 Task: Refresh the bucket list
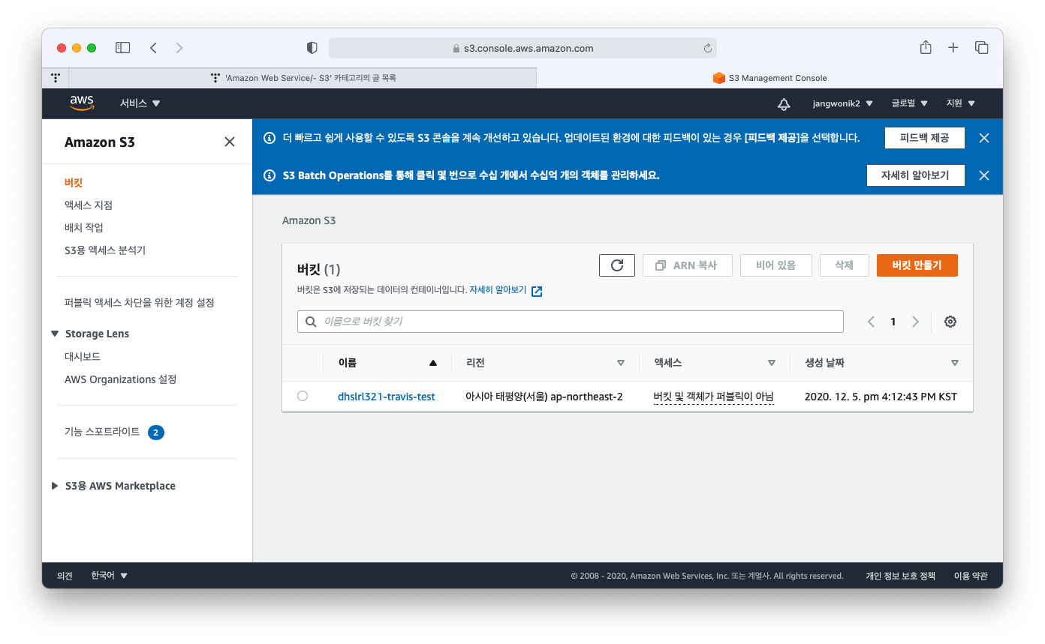pyautogui.click(x=617, y=265)
